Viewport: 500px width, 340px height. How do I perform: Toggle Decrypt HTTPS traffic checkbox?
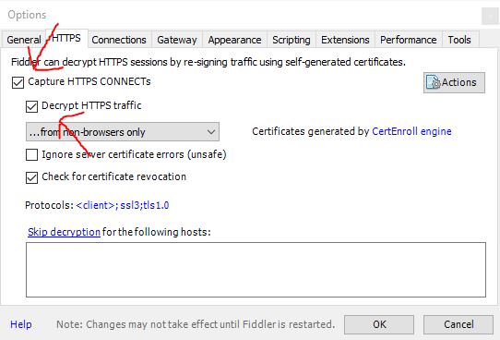(x=31, y=106)
